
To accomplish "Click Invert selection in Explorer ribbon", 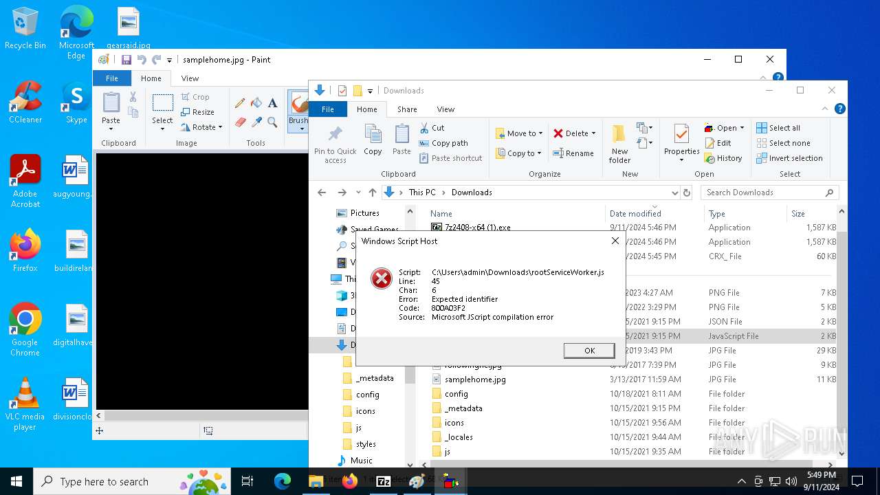I will pyautogui.click(x=789, y=158).
